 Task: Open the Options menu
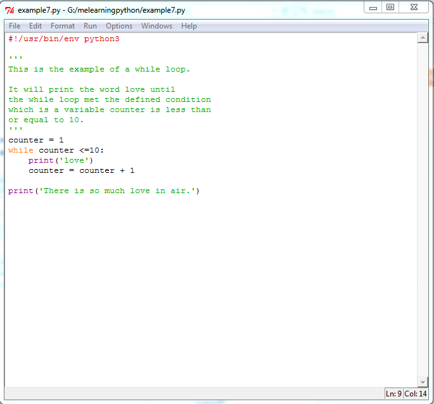119,26
